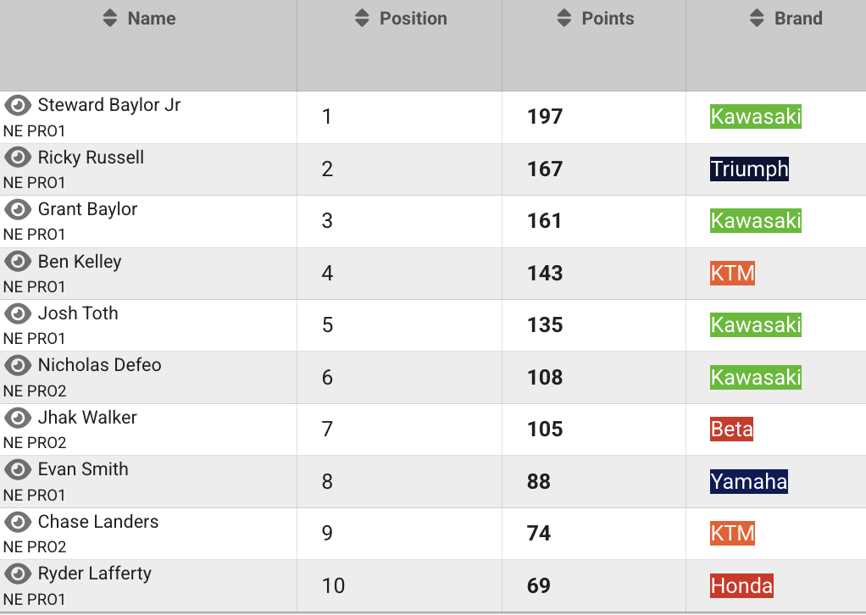This screenshot has width=866, height=615.
Task: Click the eye icon next to Ricky Russell
Action: 18,158
